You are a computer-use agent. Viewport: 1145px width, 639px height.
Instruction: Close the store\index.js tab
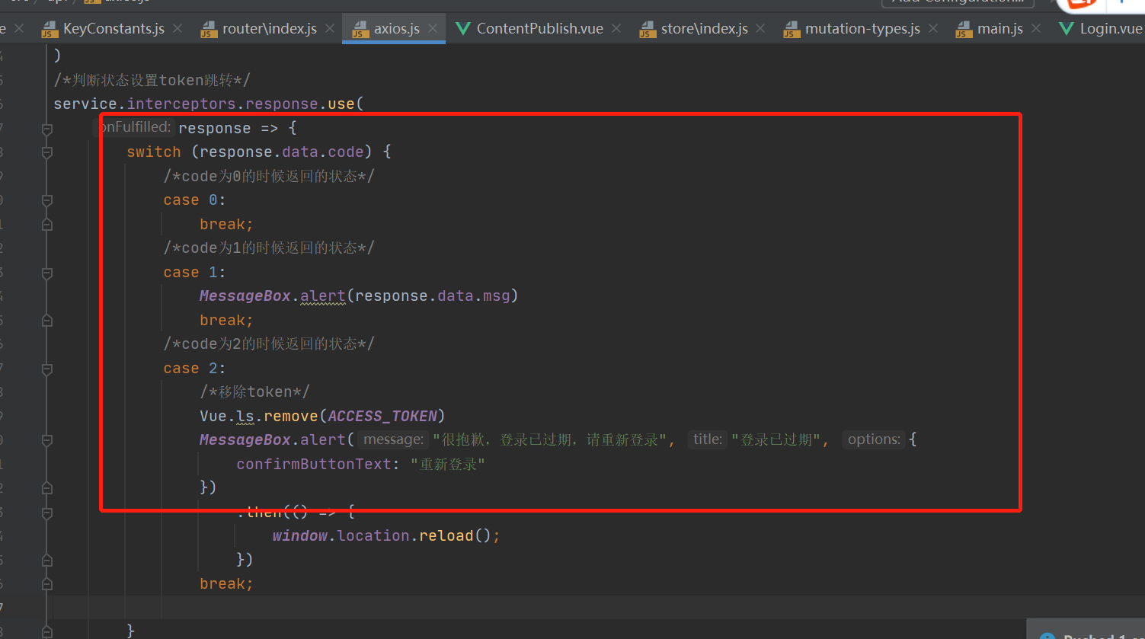[x=760, y=29]
